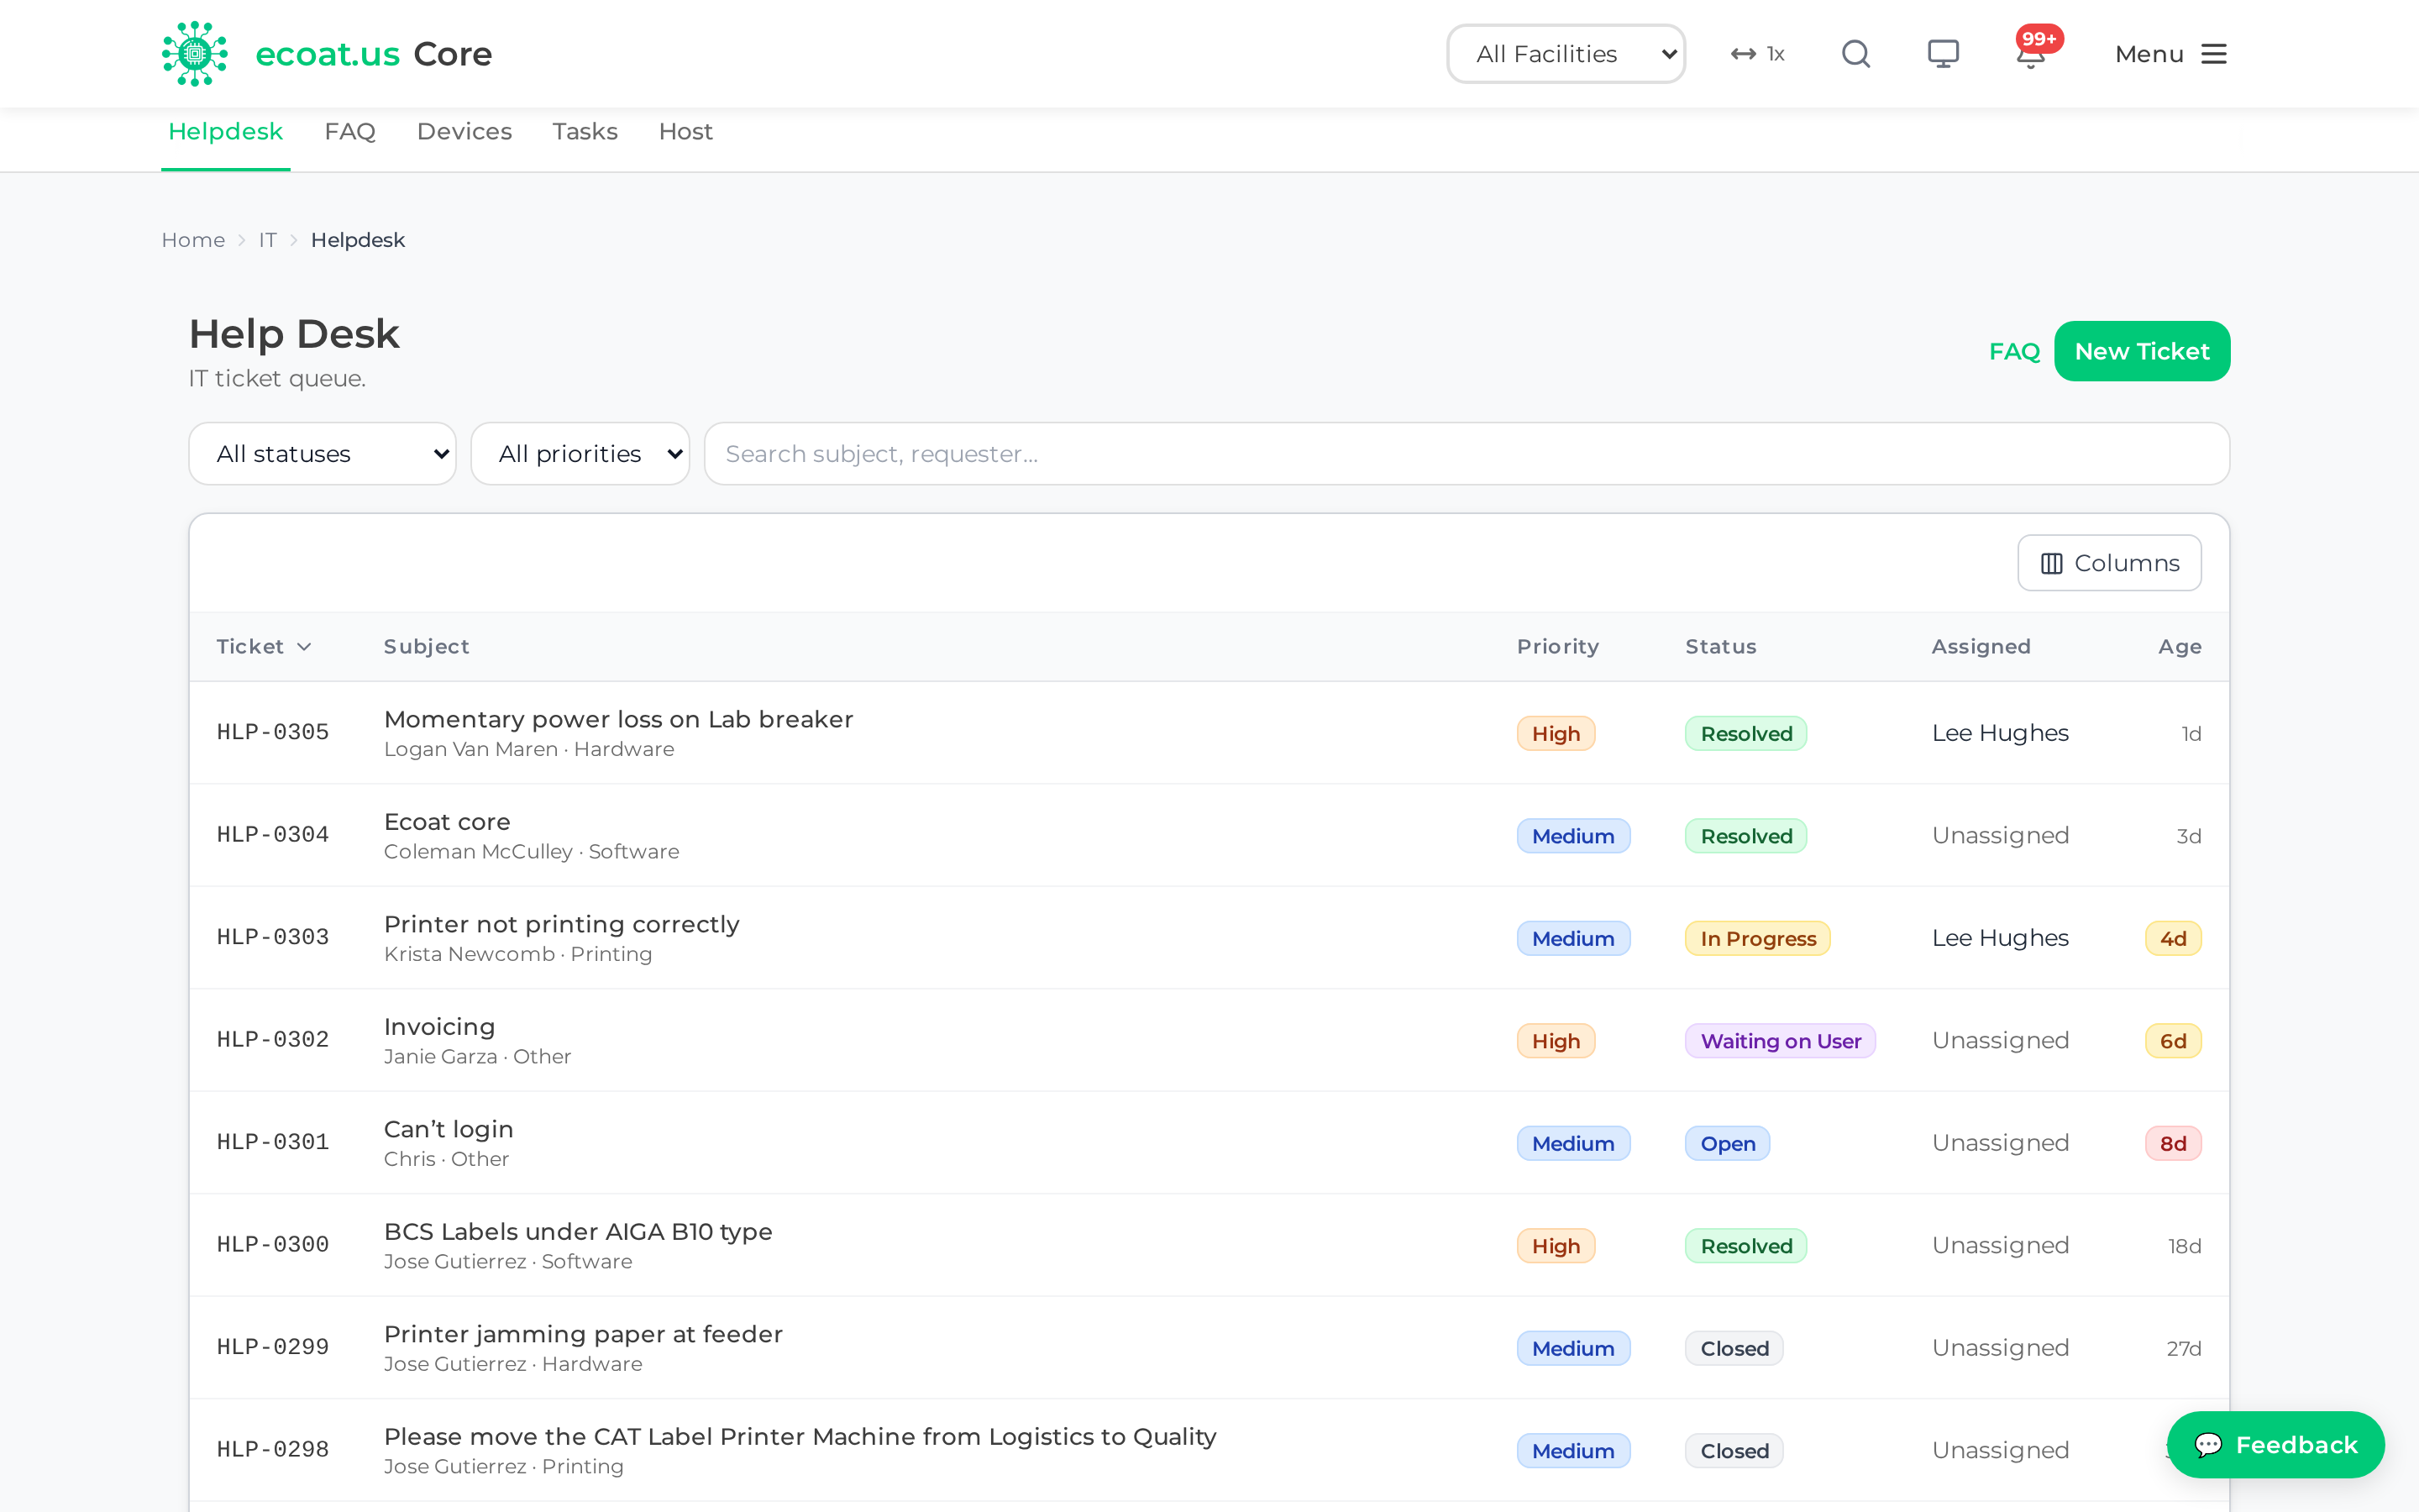Select 'Can't login' subject

click(449, 1129)
